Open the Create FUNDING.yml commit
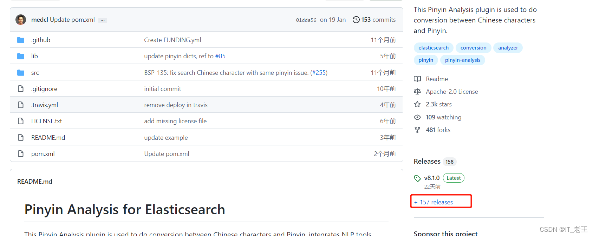This screenshot has height=236, width=593. tap(172, 40)
